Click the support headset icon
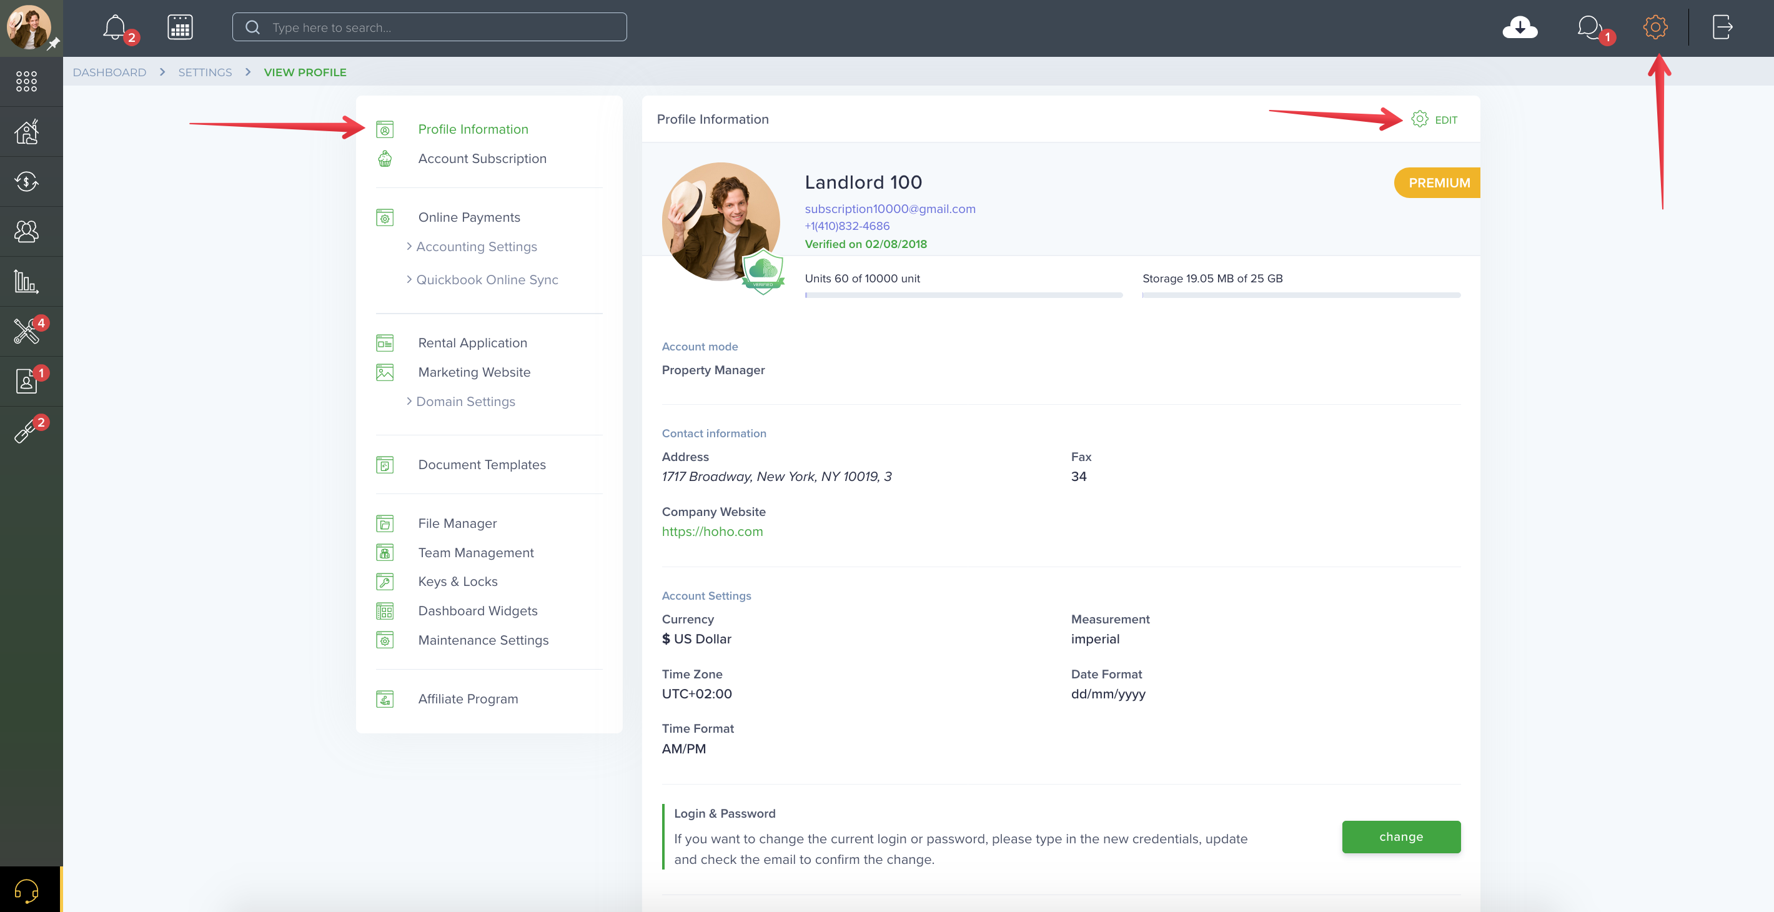The height and width of the screenshot is (912, 1774). click(x=26, y=890)
